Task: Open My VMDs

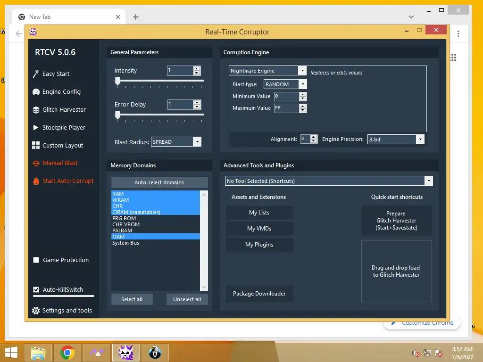Action: pos(259,229)
